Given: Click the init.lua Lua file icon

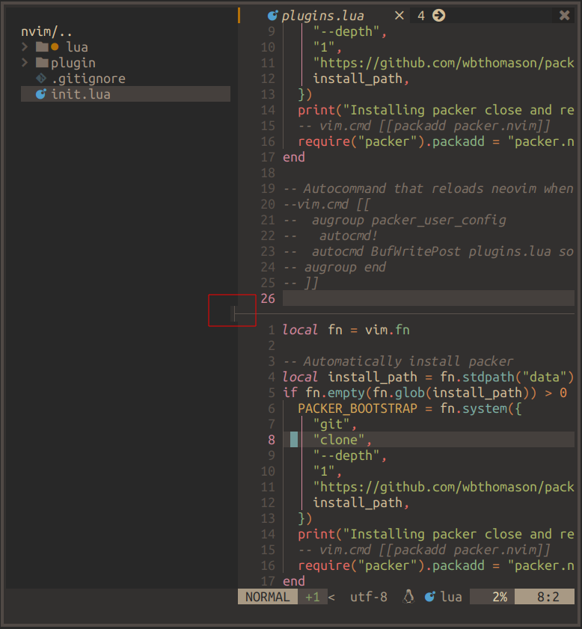Looking at the screenshot, I should (41, 94).
